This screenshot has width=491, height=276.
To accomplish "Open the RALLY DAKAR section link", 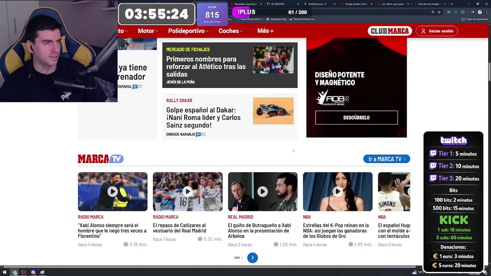I will (x=179, y=100).
